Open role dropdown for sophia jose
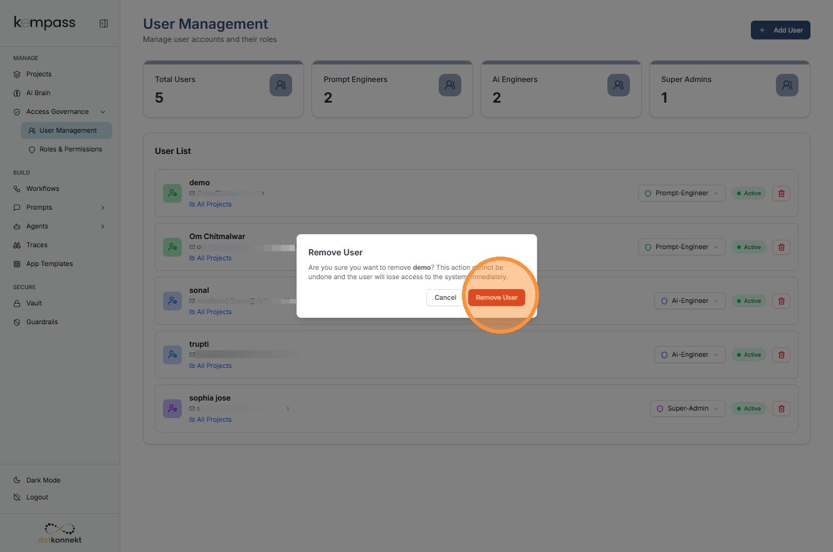The width and height of the screenshot is (833, 552). (x=688, y=408)
